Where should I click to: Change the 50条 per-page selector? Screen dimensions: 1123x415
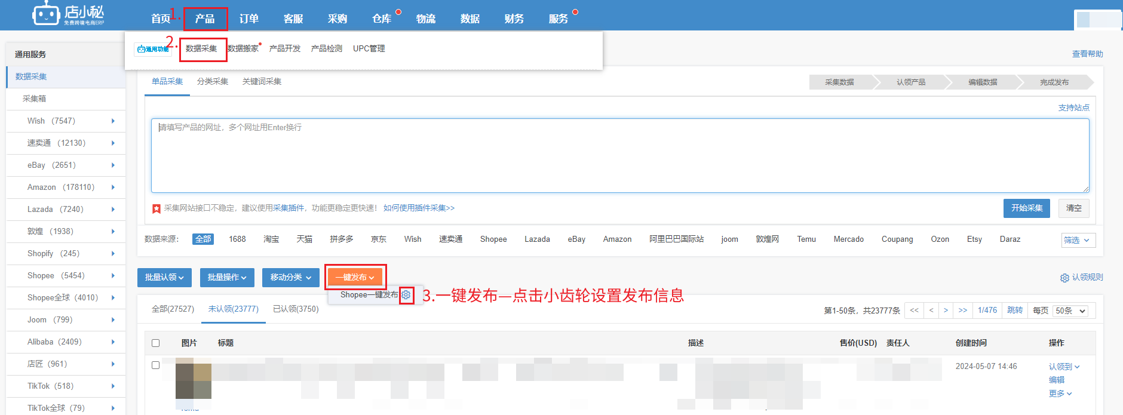(1071, 311)
